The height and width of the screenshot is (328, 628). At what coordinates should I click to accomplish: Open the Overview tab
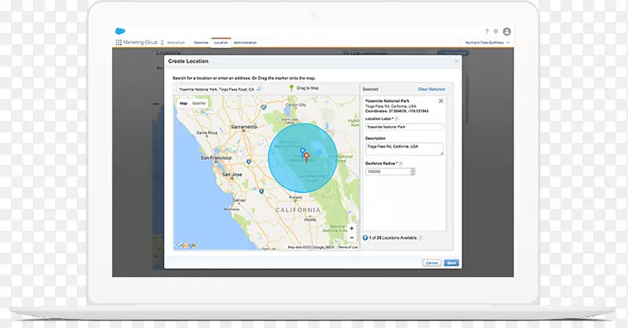pyautogui.click(x=201, y=42)
